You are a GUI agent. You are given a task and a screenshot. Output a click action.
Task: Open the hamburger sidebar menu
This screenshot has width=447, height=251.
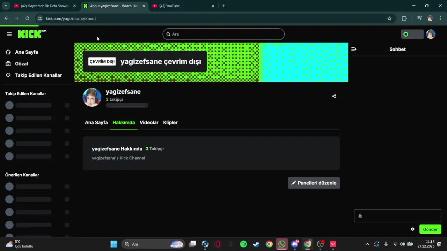tap(9, 34)
